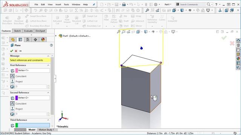Select the Vertex<2> second reference field
Viewport: 241px width, 135px height.
(x=33, y=98)
